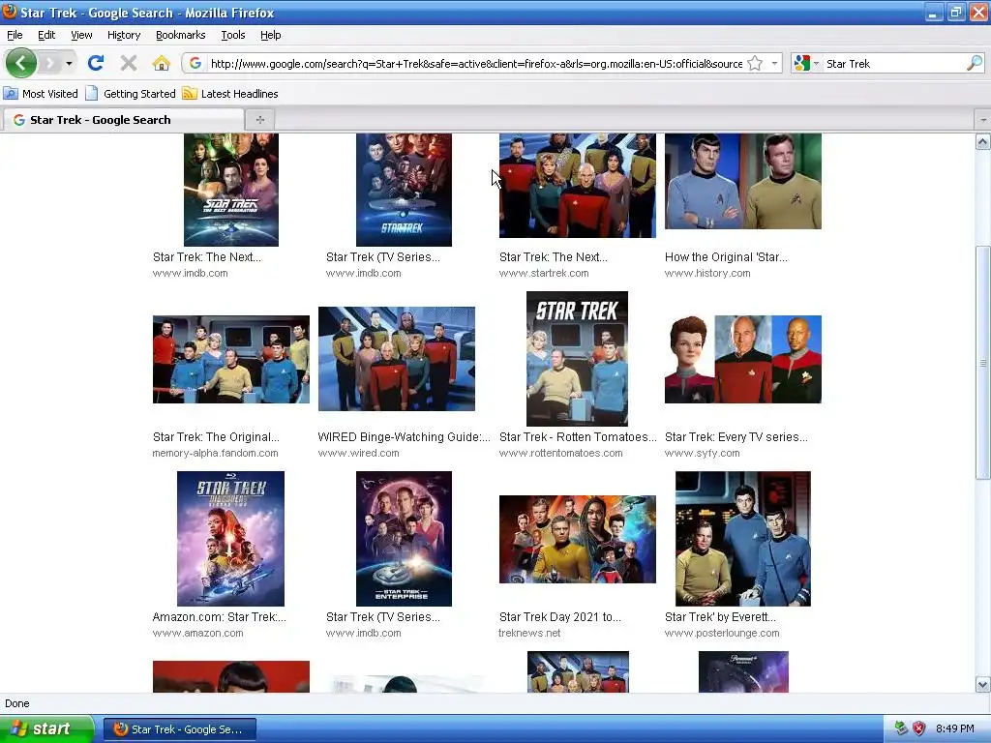Open the Star Trek Enterprise poster thumbnail
Screen dimensions: 991x743
click(404, 538)
